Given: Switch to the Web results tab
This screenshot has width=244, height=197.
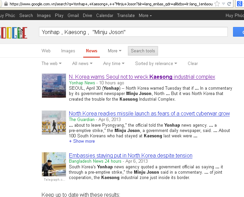Looking at the screenshot, I should [46, 51].
